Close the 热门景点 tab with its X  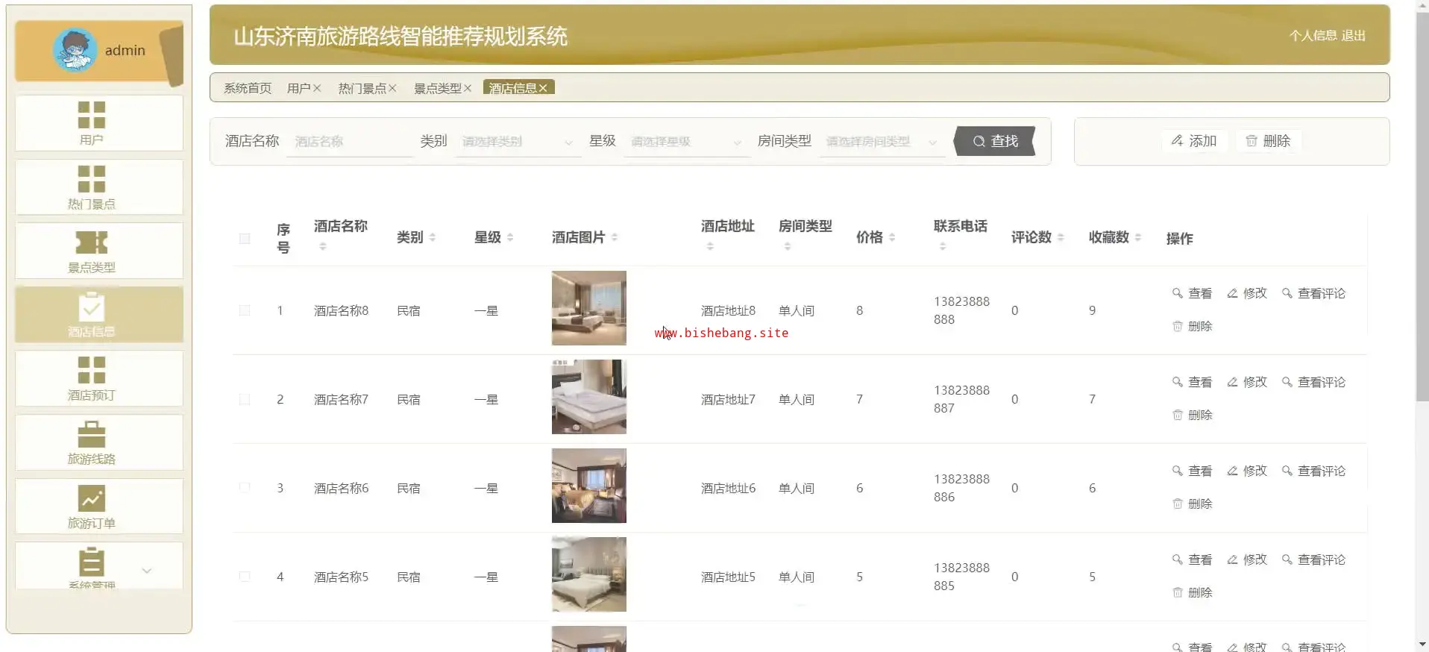[x=392, y=88]
